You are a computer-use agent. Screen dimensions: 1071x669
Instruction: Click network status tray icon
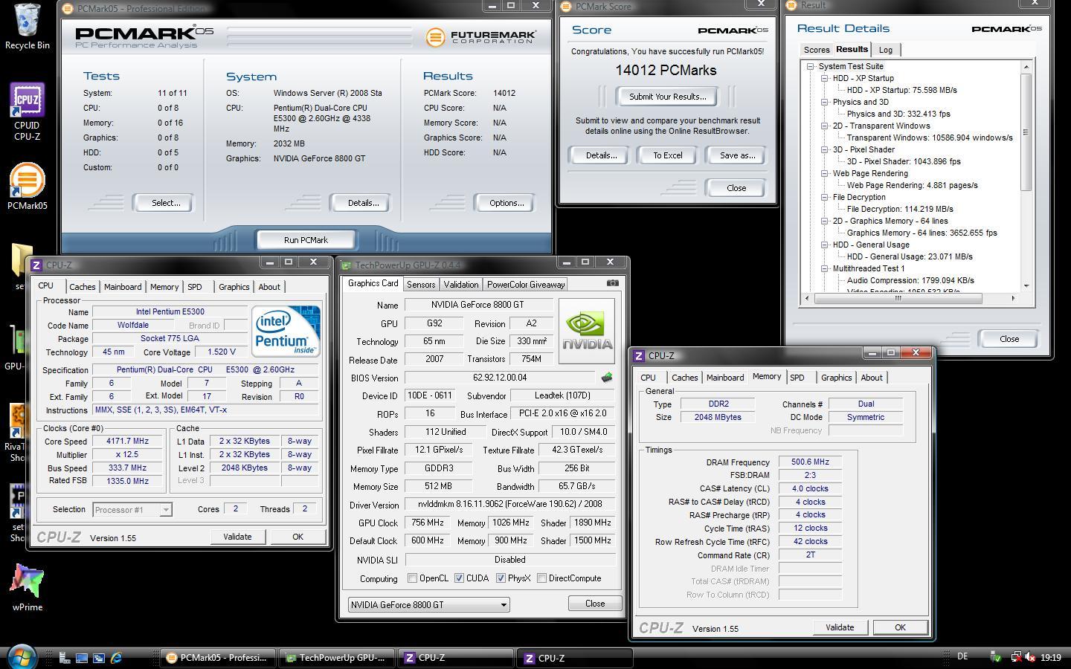[1015, 657]
